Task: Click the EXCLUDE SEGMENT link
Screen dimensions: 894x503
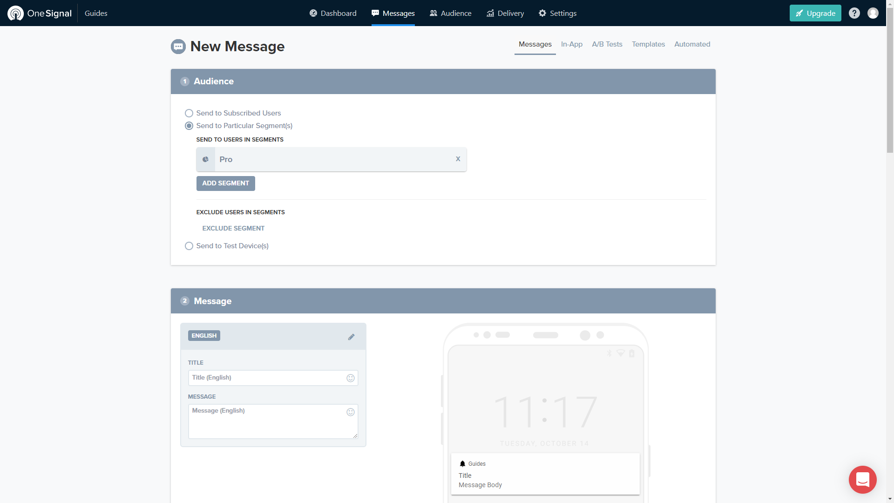Action: (233, 228)
